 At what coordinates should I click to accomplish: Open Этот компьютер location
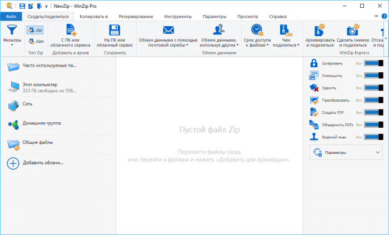coord(59,87)
